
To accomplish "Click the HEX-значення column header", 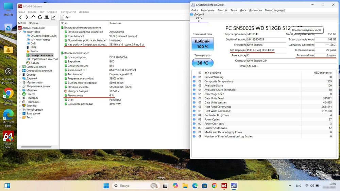I will tap(322, 73).
